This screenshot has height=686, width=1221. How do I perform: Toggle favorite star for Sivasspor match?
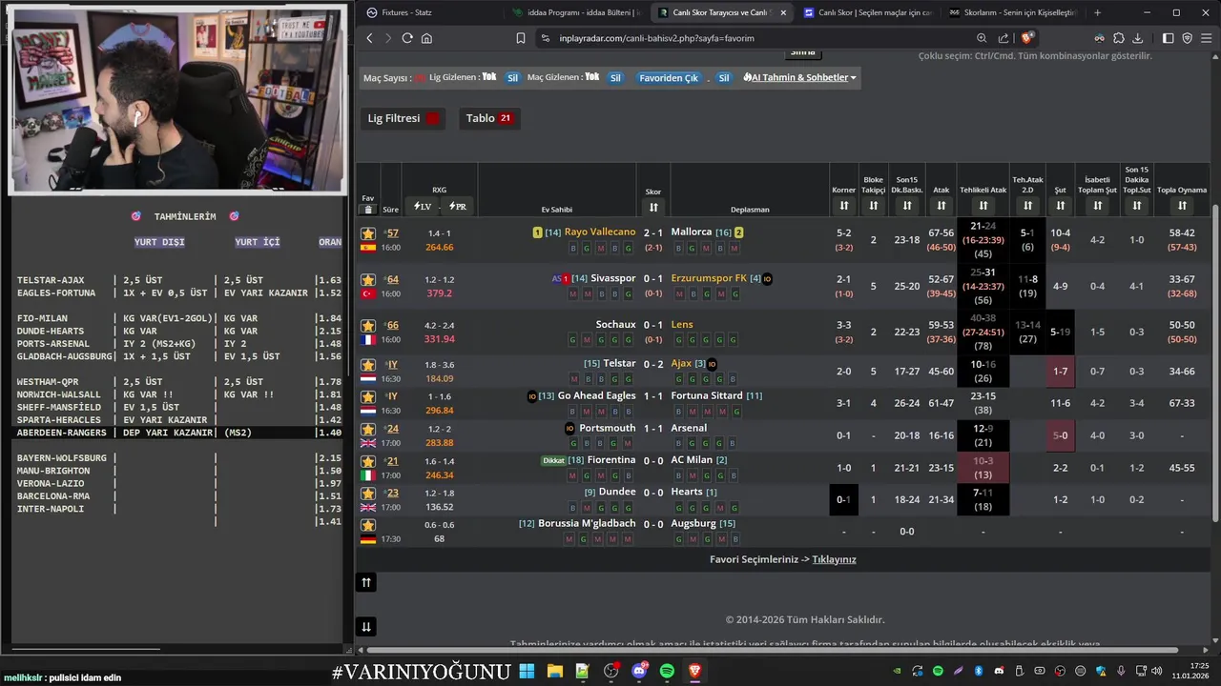tap(368, 280)
